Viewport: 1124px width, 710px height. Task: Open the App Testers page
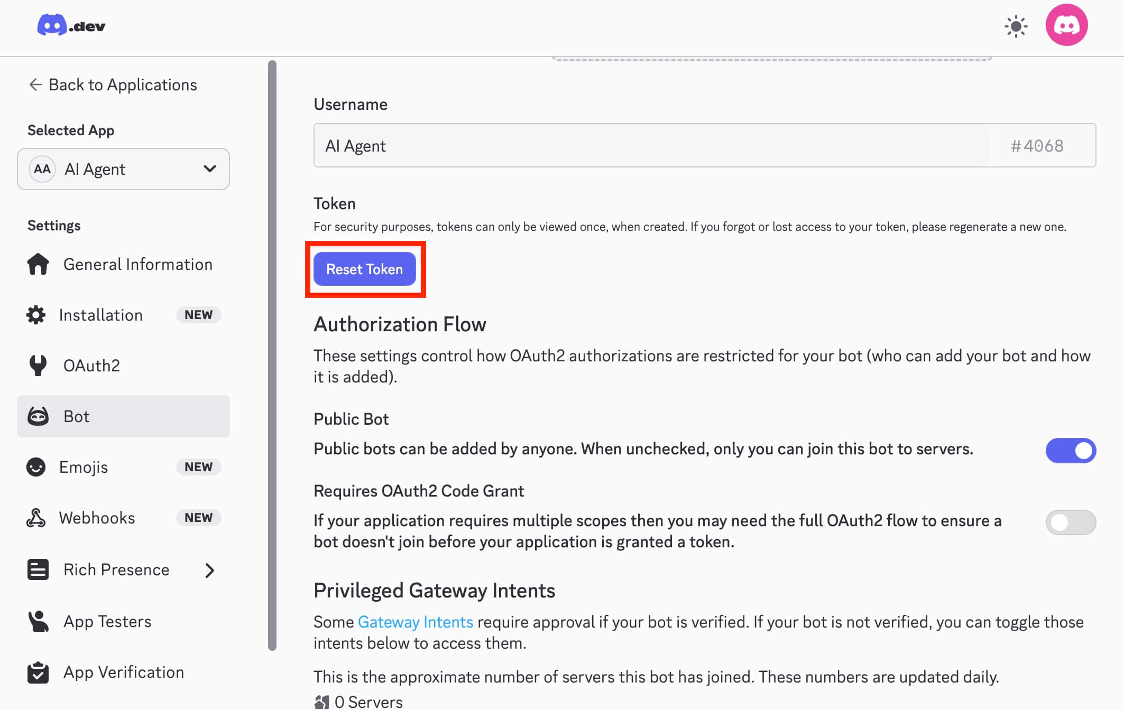(107, 621)
